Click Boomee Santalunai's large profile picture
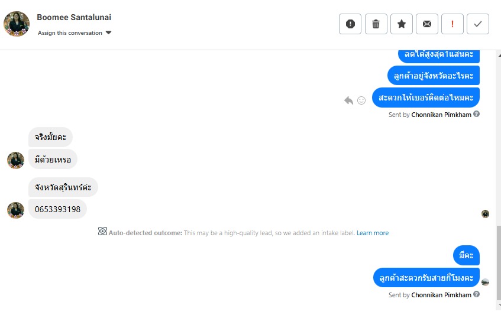501x315 pixels. click(17, 24)
